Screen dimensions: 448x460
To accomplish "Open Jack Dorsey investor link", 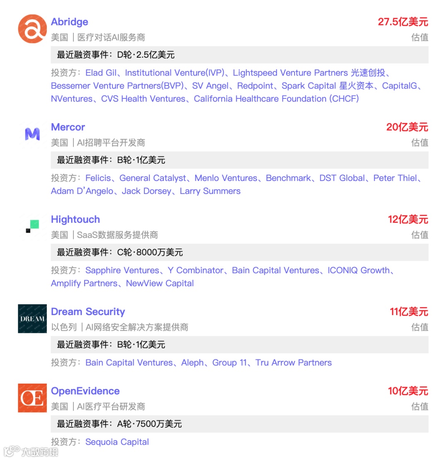I will [146, 191].
